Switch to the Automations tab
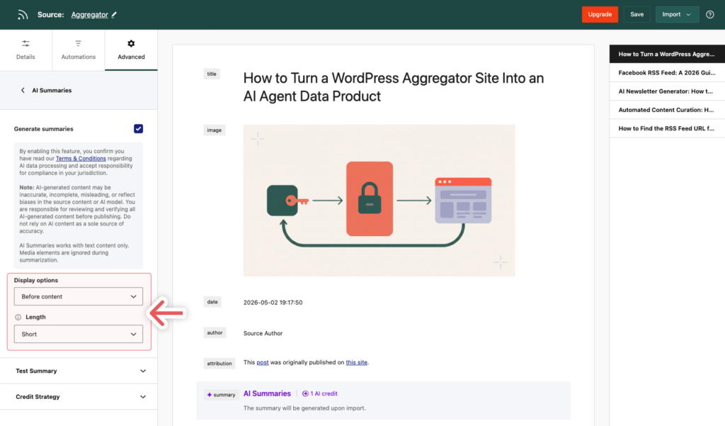 pyautogui.click(x=79, y=50)
